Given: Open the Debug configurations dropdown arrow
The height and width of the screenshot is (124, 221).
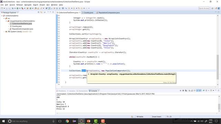Looking at the screenshot, I should pos(15,8).
